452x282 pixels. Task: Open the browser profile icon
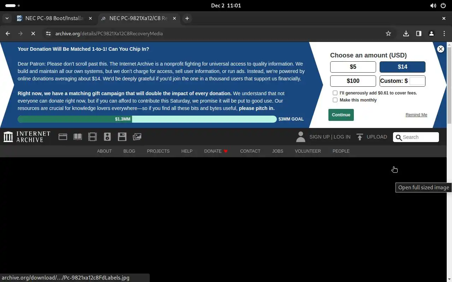click(x=432, y=33)
